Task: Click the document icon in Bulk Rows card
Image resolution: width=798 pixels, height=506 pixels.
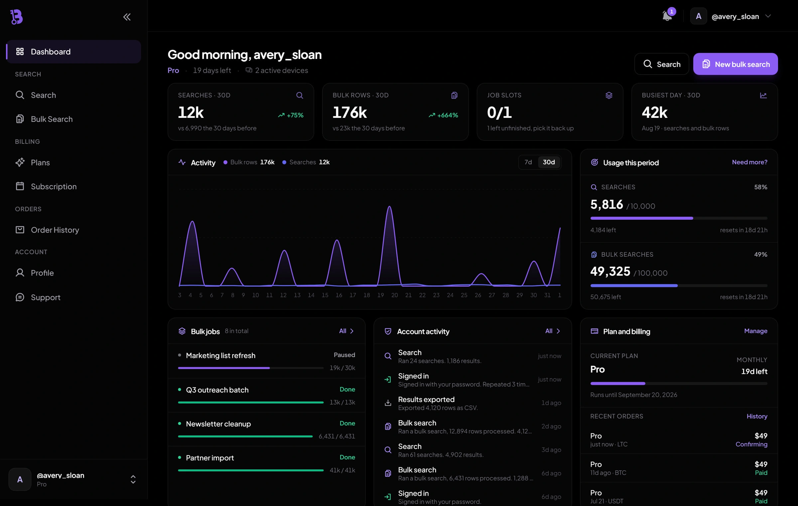Action: [x=454, y=95]
